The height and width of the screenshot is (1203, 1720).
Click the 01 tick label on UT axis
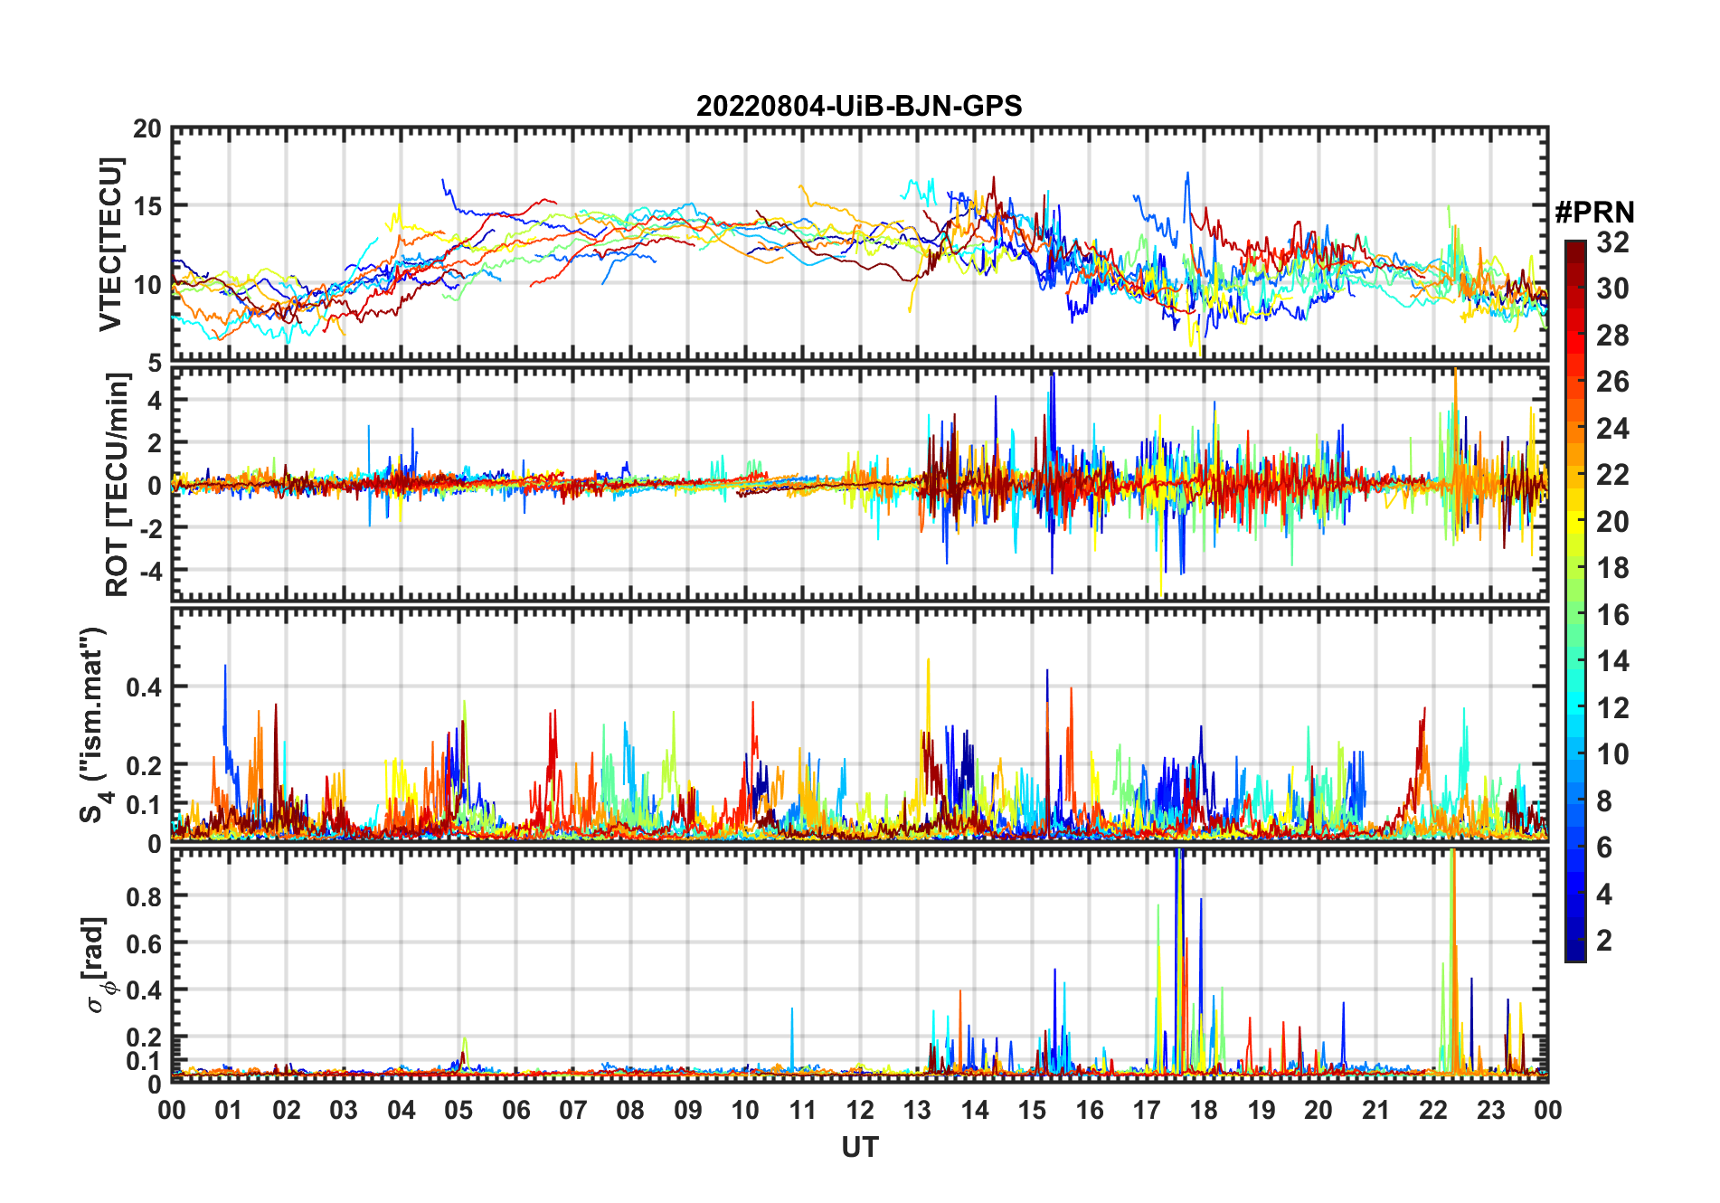coord(229,1110)
